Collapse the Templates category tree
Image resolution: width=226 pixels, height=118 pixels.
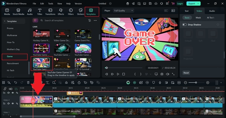coord(5,21)
